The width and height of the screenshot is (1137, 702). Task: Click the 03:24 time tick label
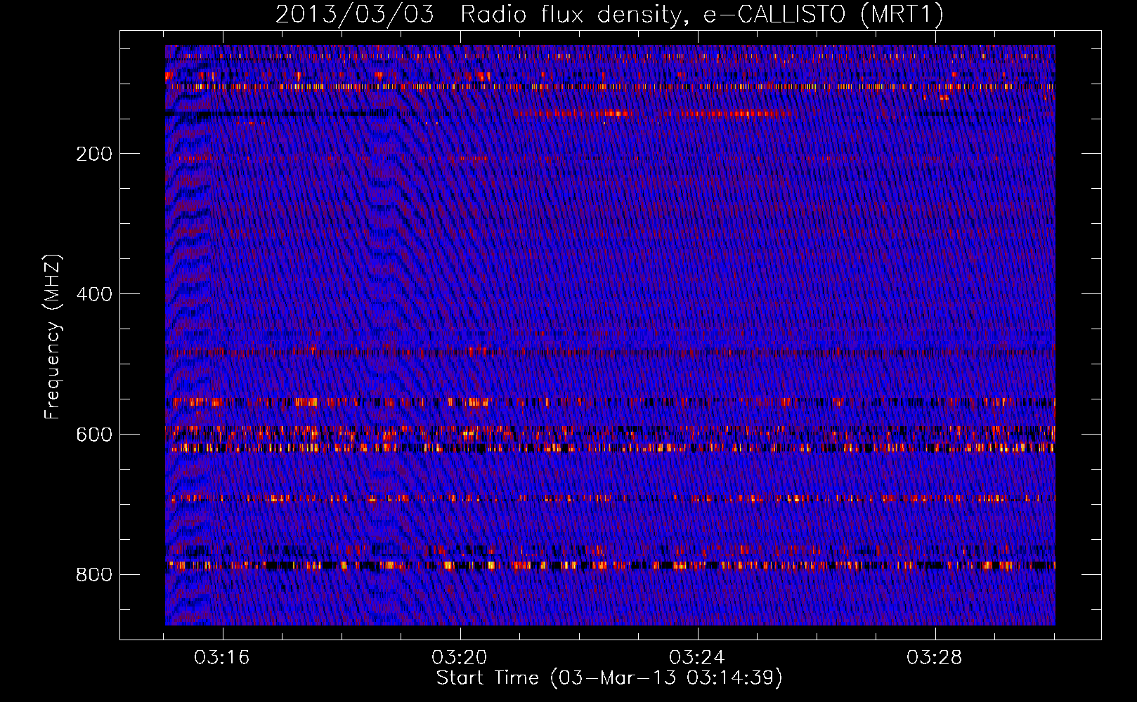click(696, 658)
